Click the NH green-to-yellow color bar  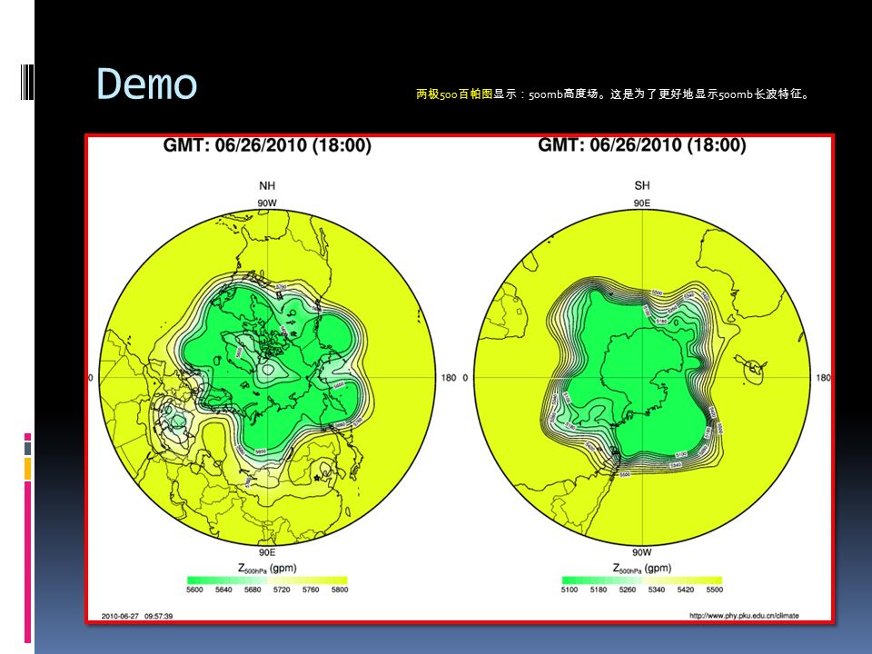coord(267,580)
